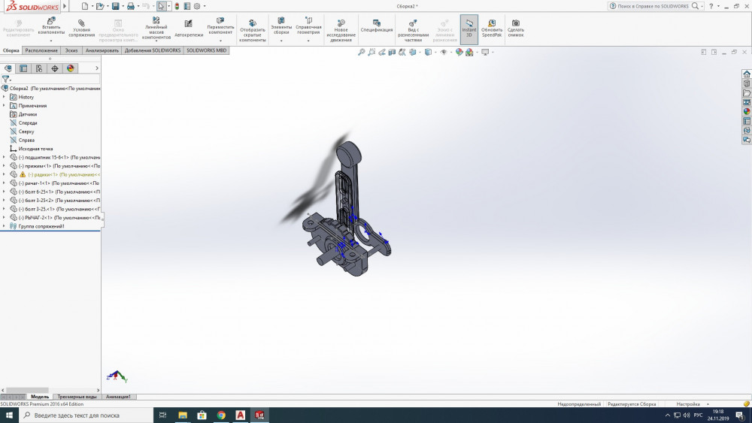Viewport: 752px width, 423px height.
Task: Expand the History node in the feature tree
Action: [x=4, y=97]
